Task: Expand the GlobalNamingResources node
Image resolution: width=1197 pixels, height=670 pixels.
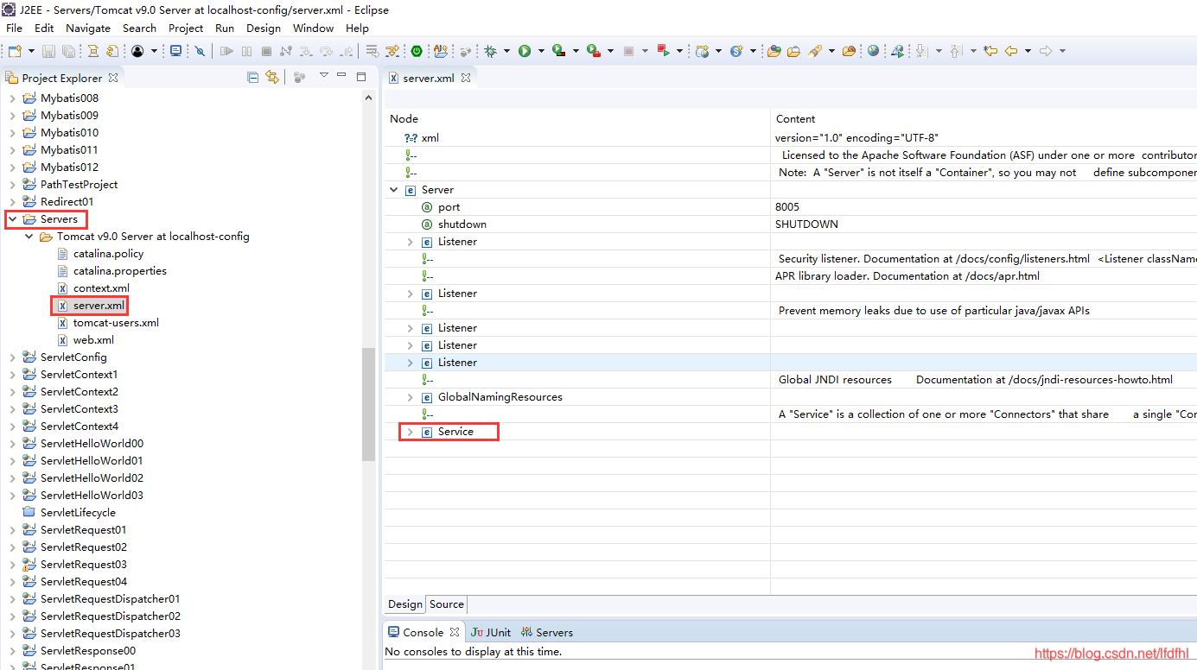Action: [411, 397]
